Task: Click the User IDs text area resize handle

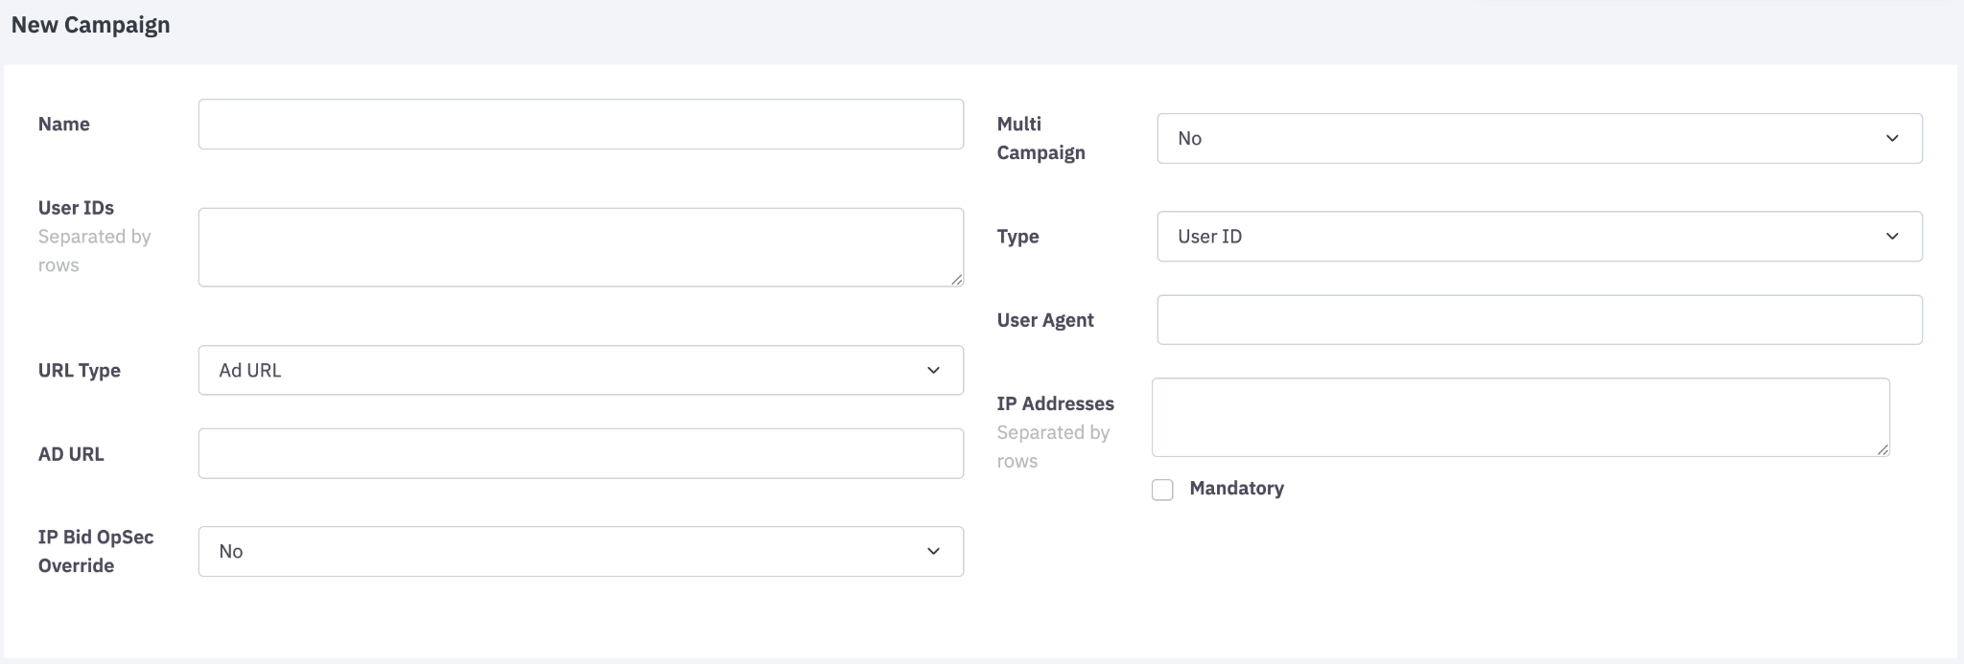Action: (x=956, y=279)
